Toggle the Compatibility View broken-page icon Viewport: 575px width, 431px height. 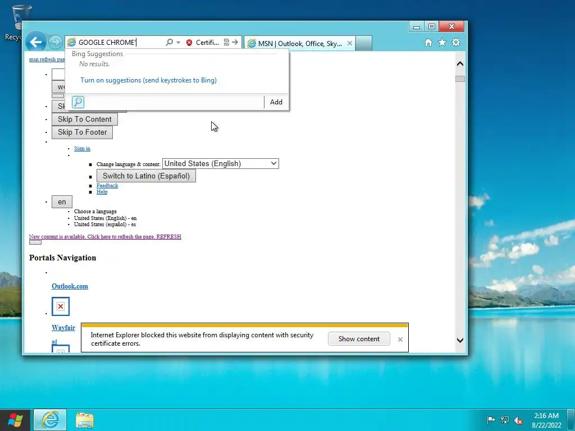[x=226, y=42]
